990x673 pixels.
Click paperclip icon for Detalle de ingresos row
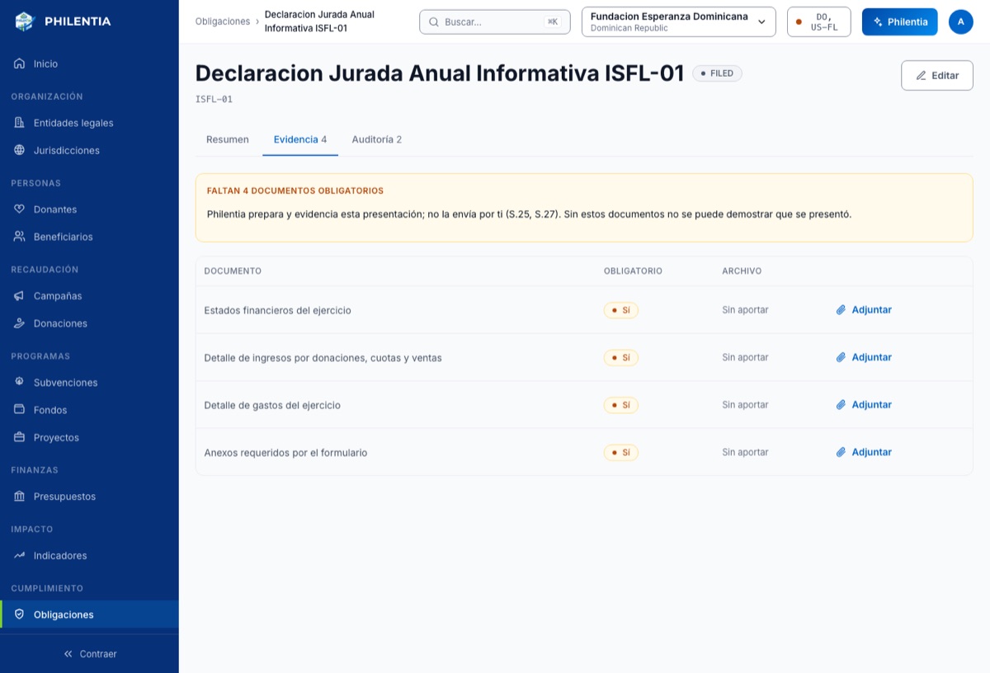click(841, 357)
